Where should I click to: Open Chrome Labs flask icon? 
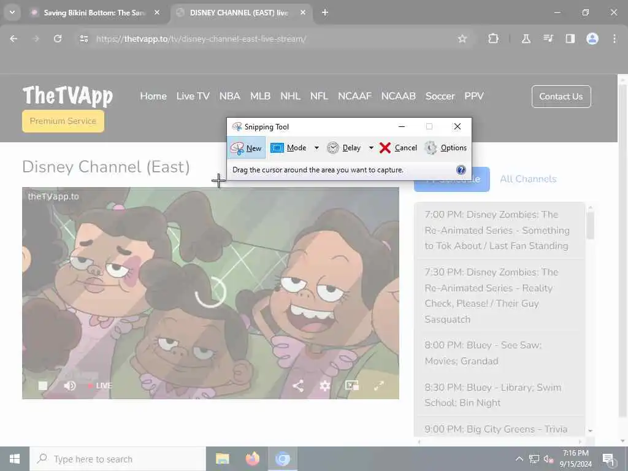[x=526, y=39]
